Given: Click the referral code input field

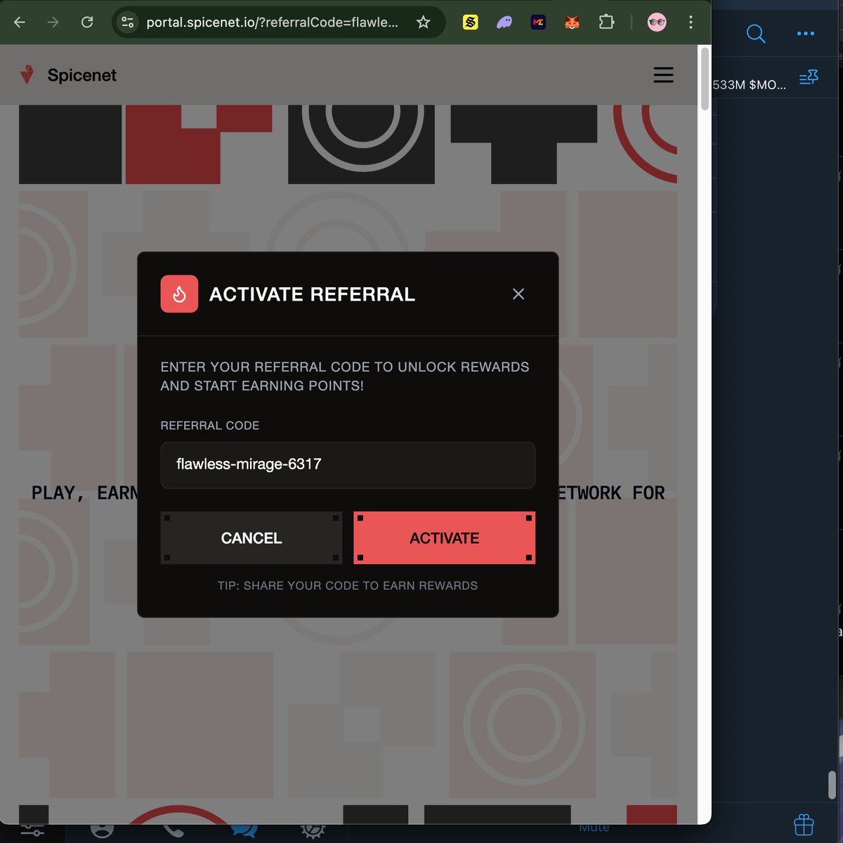Looking at the screenshot, I should 348,465.
